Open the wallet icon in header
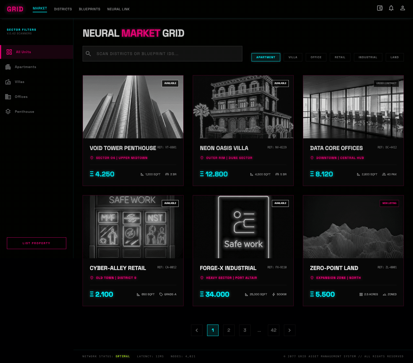413x363 pixels. 380,8
